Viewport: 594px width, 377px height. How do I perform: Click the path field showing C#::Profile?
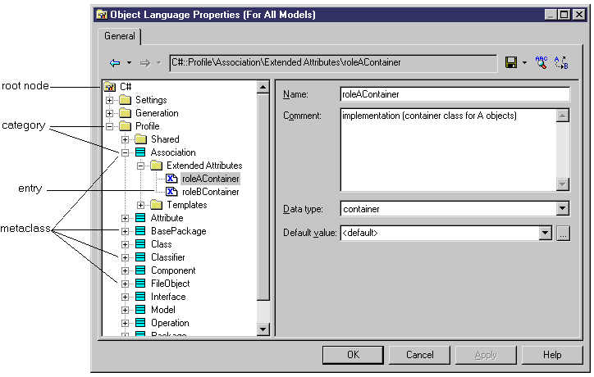tap(333, 63)
